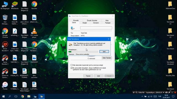Viewport: 177px width, 99px height.
Task: Launch BlueStacks from the desktop
Action: (x=15, y=5)
